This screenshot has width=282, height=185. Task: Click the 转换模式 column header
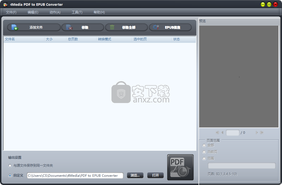[x=114, y=39]
